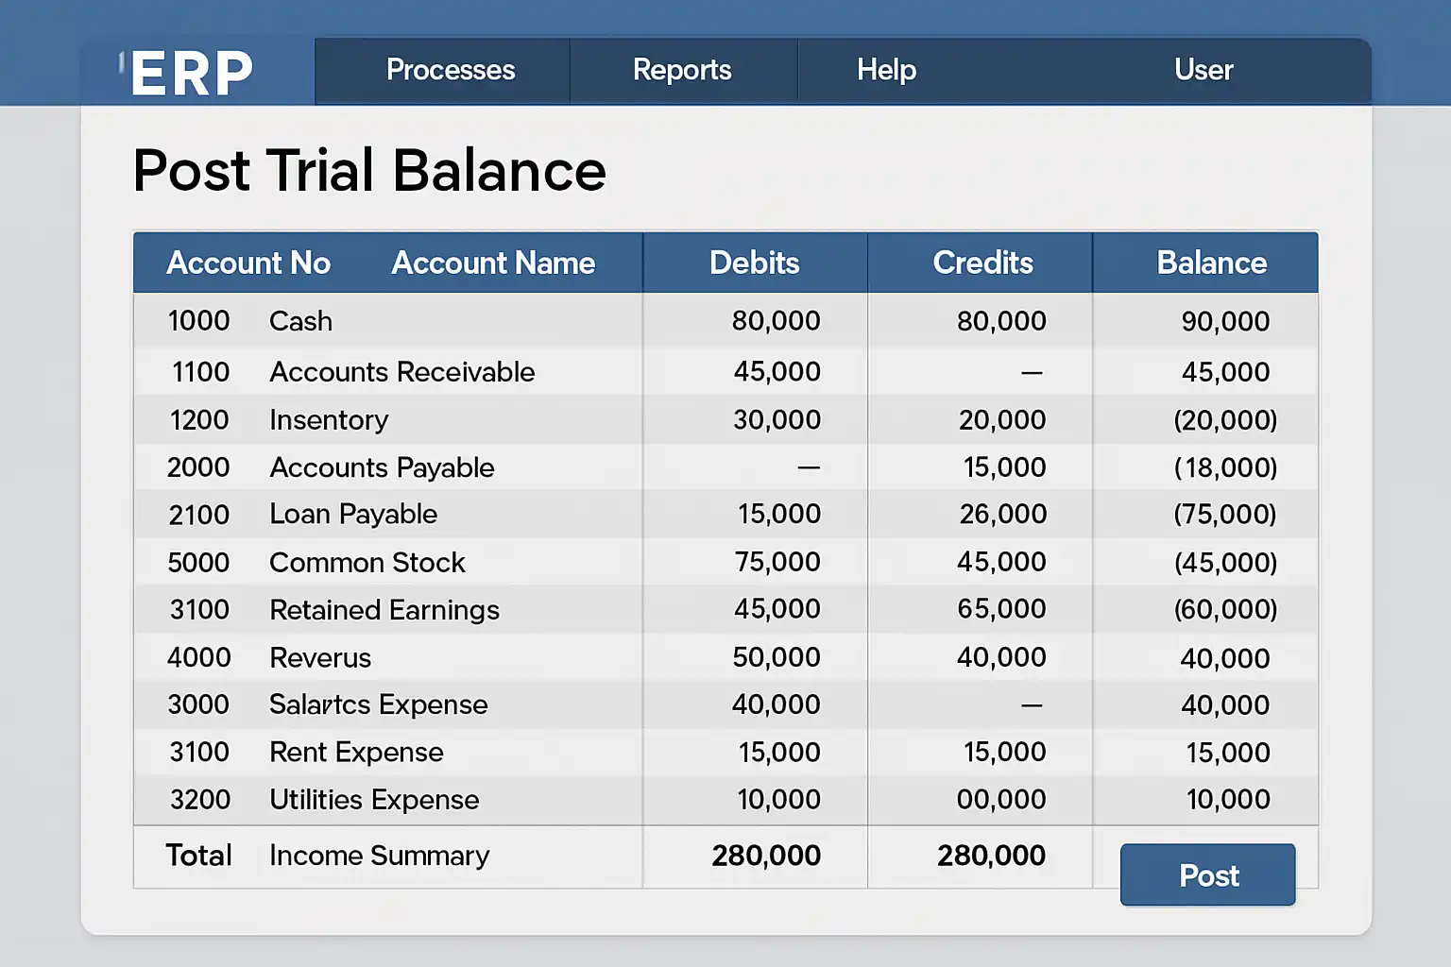Select the Loan Payable row
This screenshot has height=967, width=1451.
point(353,515)
